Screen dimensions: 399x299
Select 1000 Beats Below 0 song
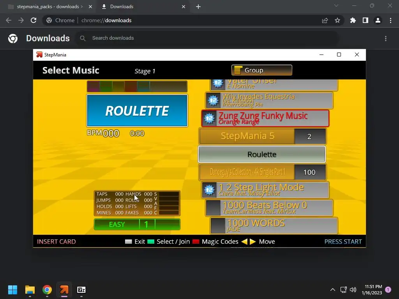(269, 208)
